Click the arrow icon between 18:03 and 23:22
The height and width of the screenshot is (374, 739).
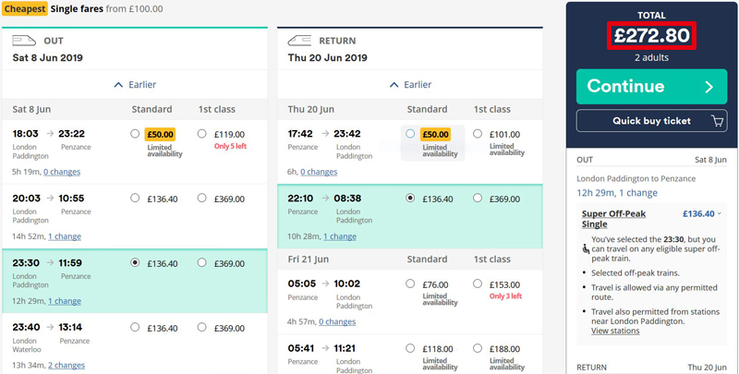coord(50,134)
